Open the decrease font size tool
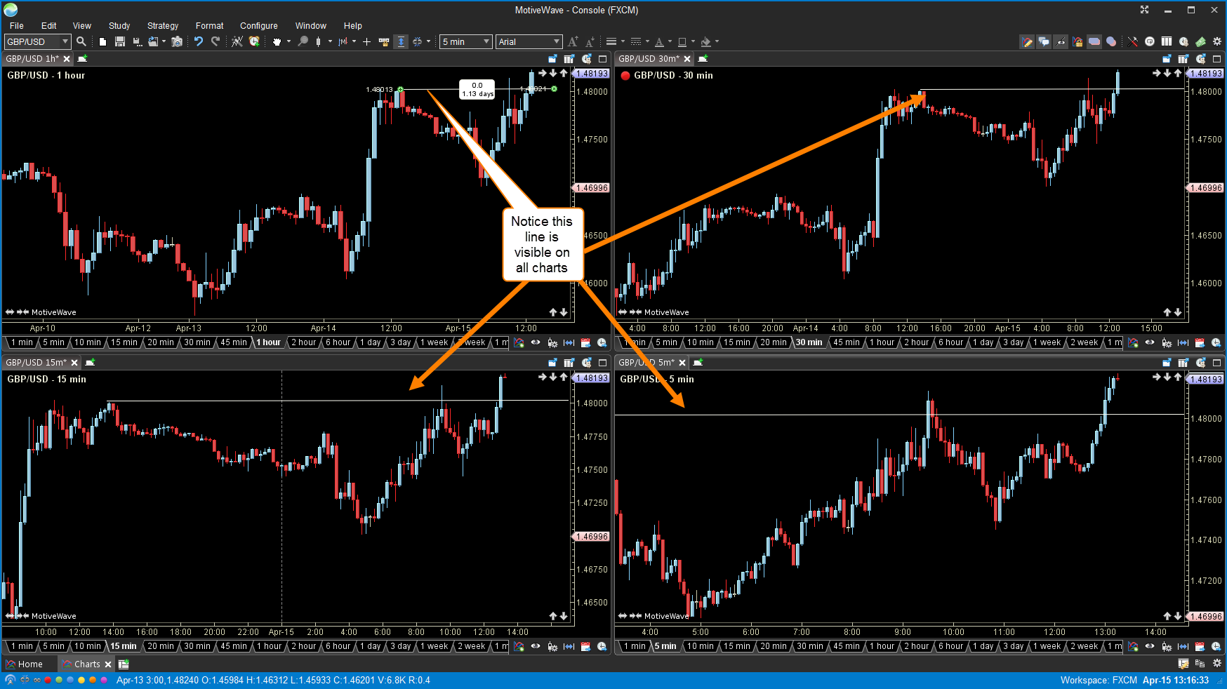The height and width of the screenshot is (689, 1227). (590, 41)
